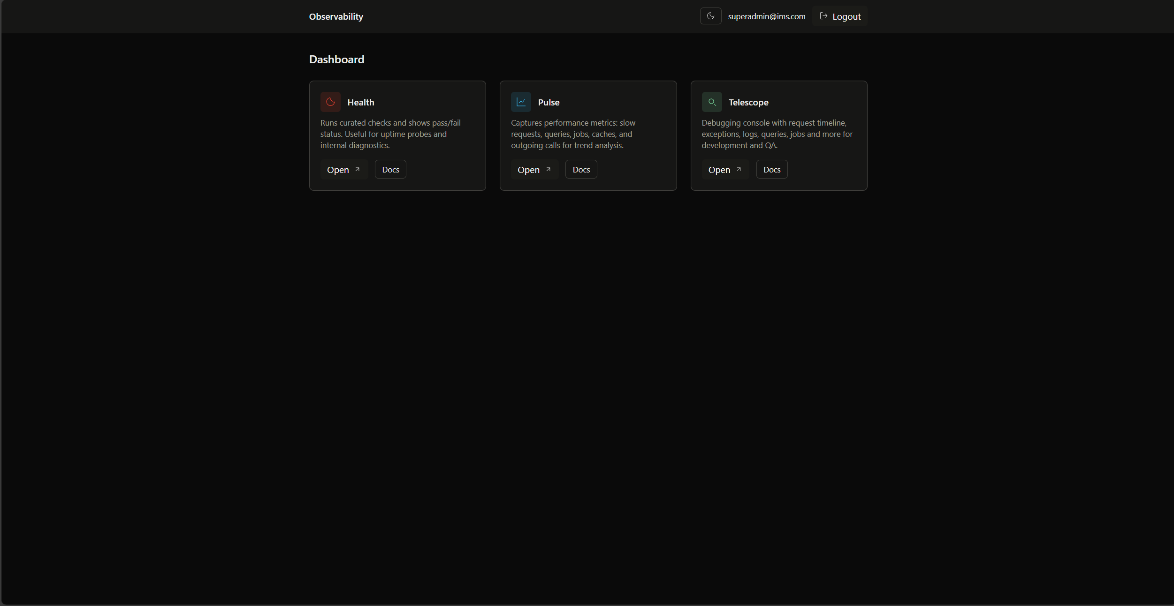Viewport: 1174px width, 606px height.
Task: Click the logout arrow icon beside Logout
Action: click(x=823, y=15)
